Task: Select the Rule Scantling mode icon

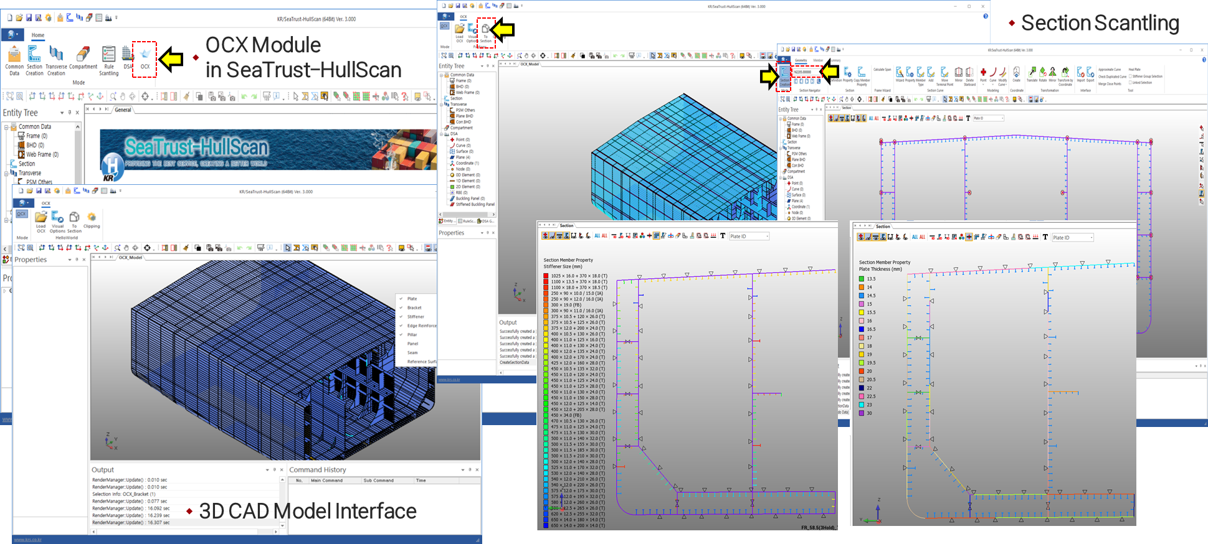Action: [108, 61]
